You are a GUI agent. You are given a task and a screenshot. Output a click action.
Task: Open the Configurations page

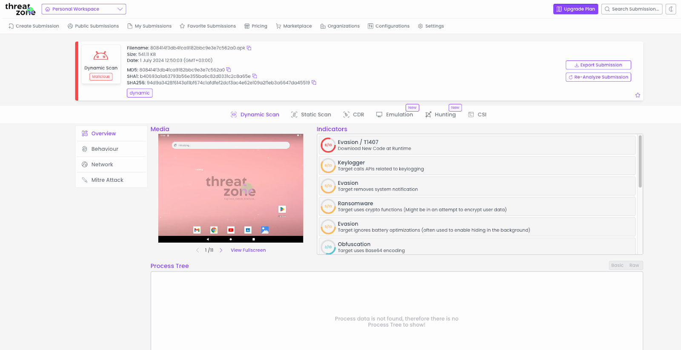pos(389,26)
